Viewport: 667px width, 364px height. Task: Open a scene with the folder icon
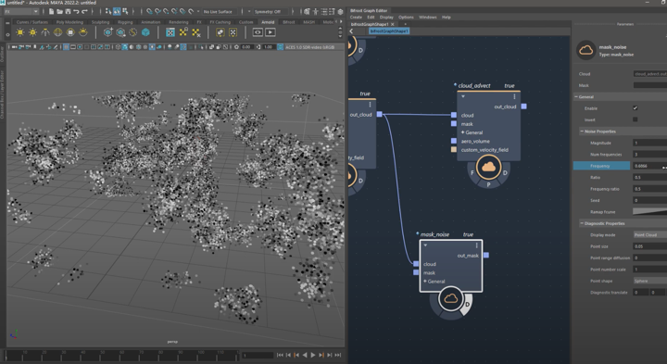(x=59, y=11)
